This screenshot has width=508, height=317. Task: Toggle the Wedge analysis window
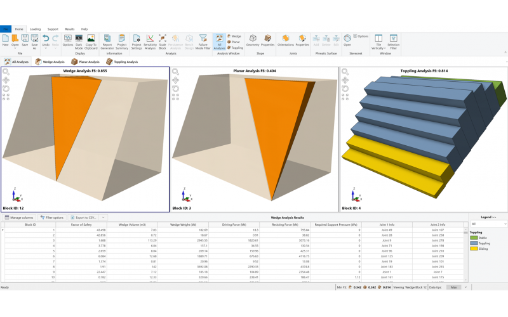tap(234, 37)
